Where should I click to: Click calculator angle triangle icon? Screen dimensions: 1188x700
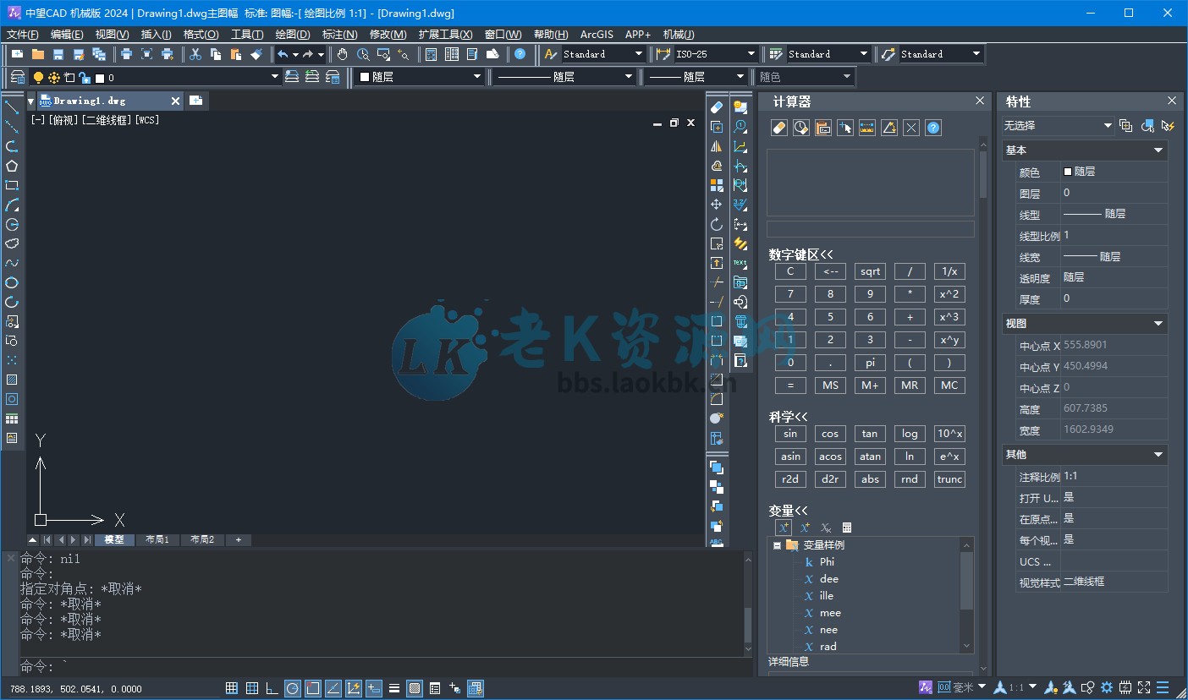point(889,128)
